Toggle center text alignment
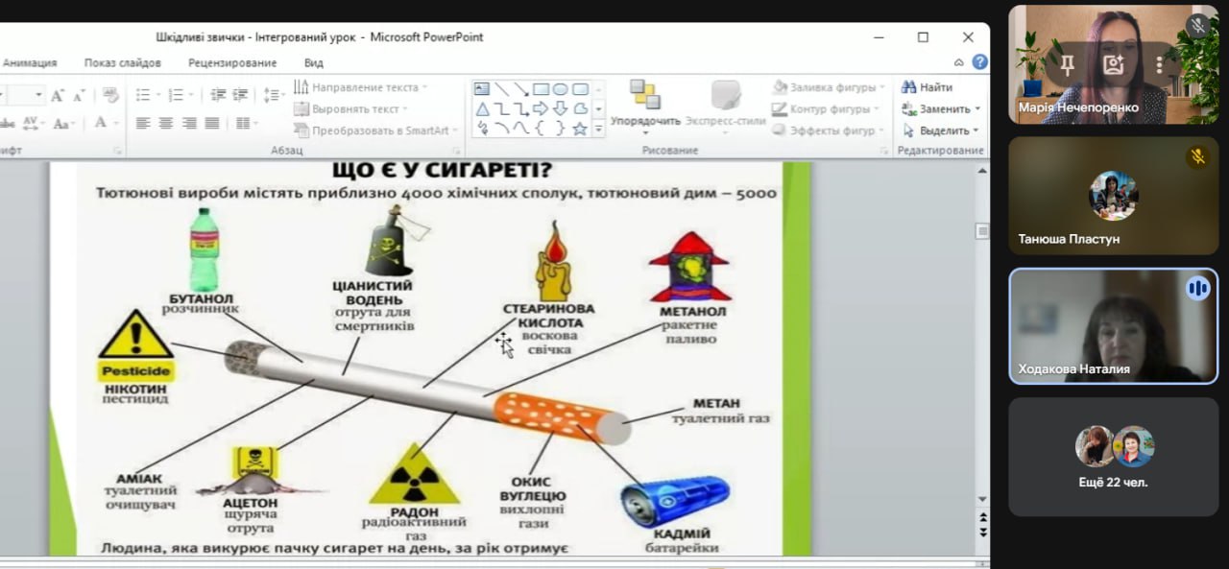 coord(166,123)
